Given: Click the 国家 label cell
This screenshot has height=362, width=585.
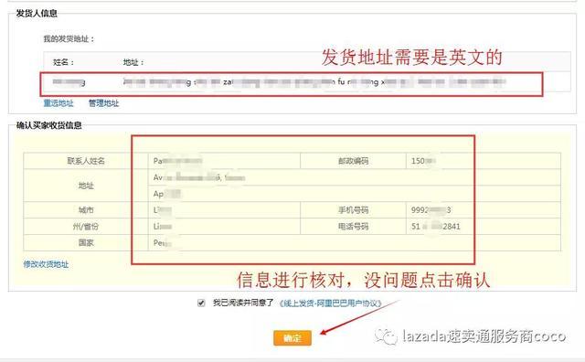Looking at the screenshot, I should [x=86, y=242].
